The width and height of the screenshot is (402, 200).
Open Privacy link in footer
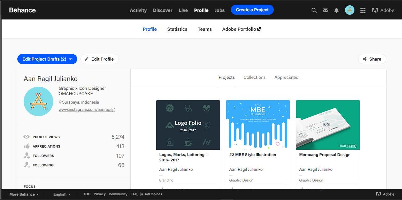click(x=100, y=194)
